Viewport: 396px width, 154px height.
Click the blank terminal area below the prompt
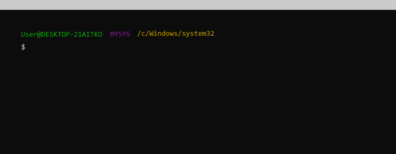[x=198, y=102]
